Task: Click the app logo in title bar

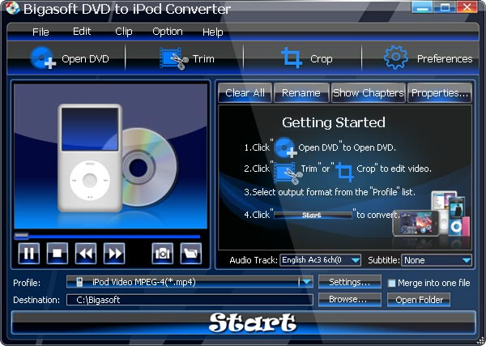Action: click(12, 8)
